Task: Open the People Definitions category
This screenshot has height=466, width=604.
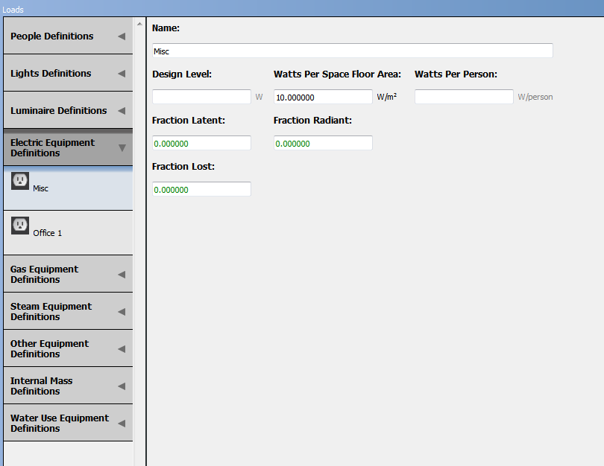Action: click(68, 36)
